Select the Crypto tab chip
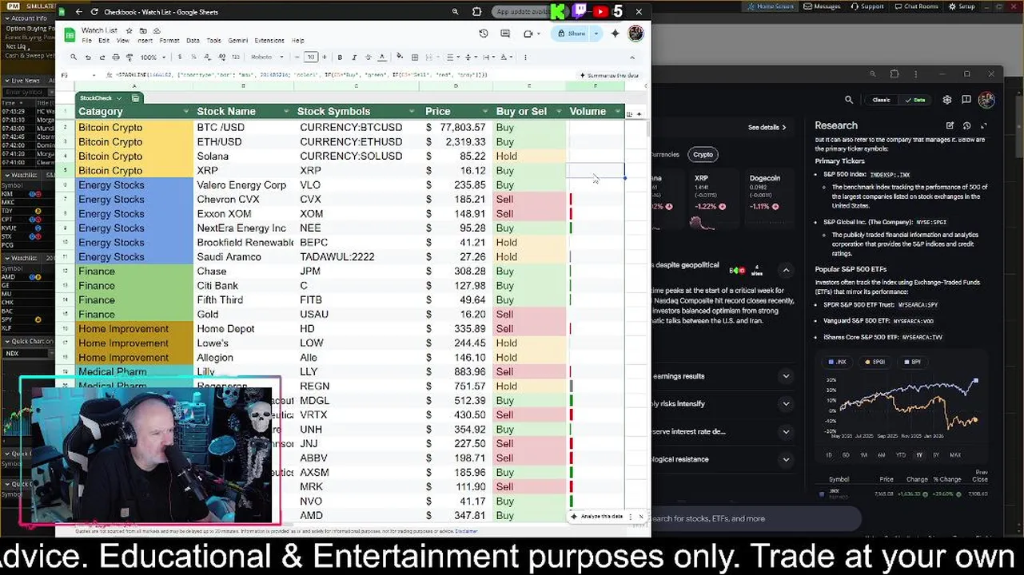1024x575 pixels. tap(703, 154)
